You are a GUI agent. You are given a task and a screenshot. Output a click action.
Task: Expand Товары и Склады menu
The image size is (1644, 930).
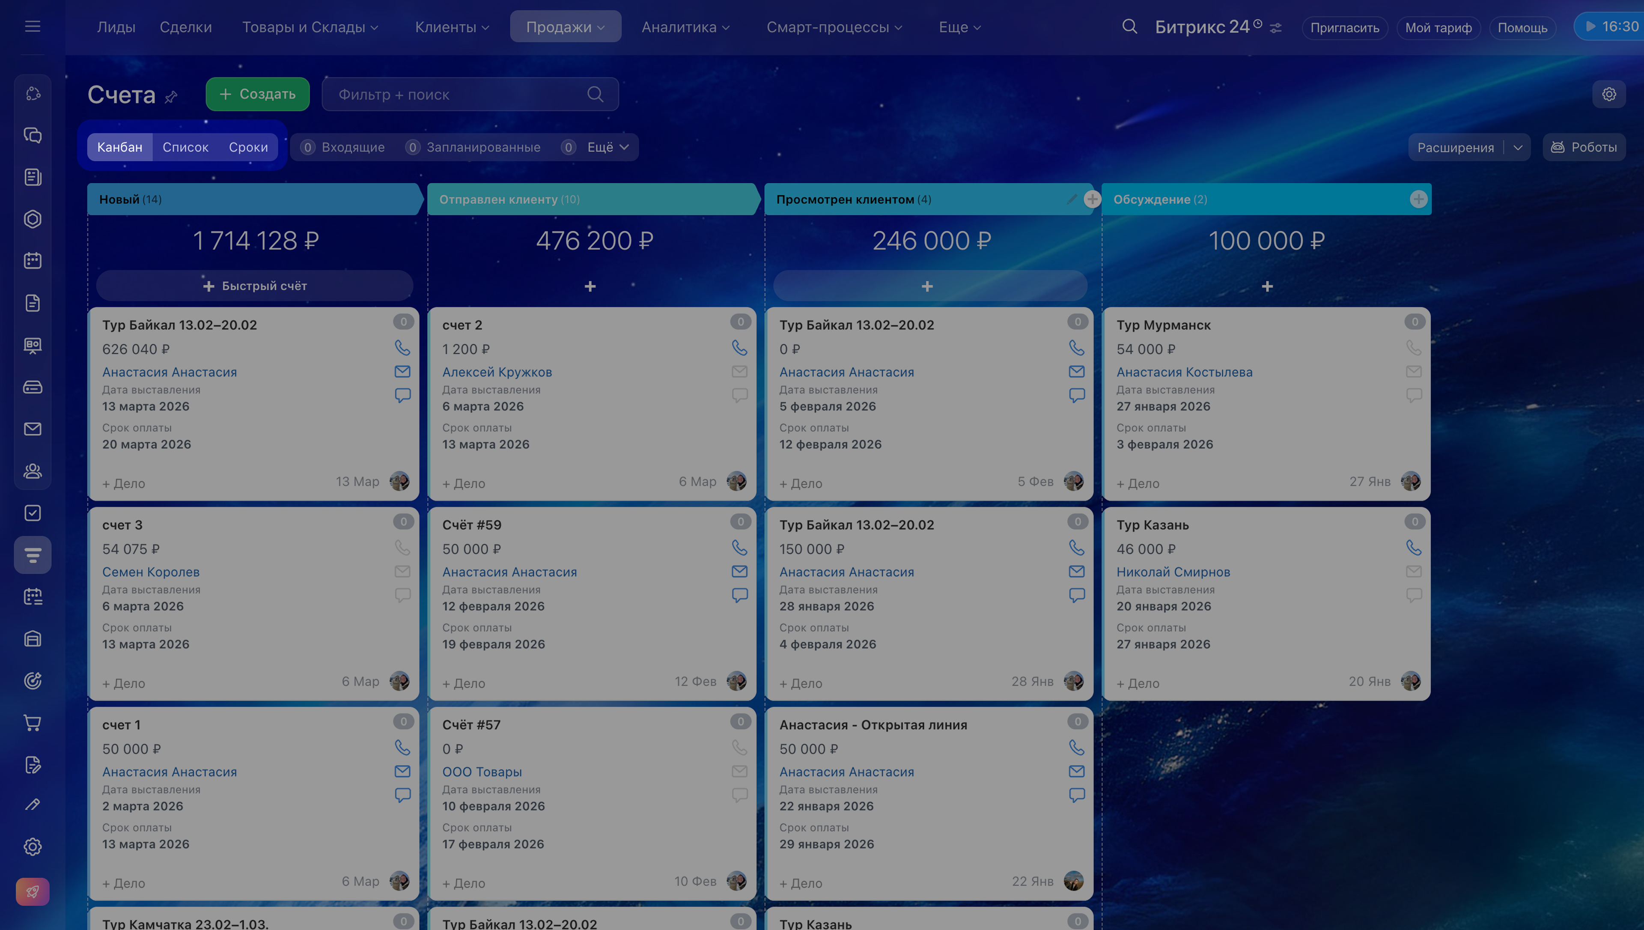[x=310, y=27]
